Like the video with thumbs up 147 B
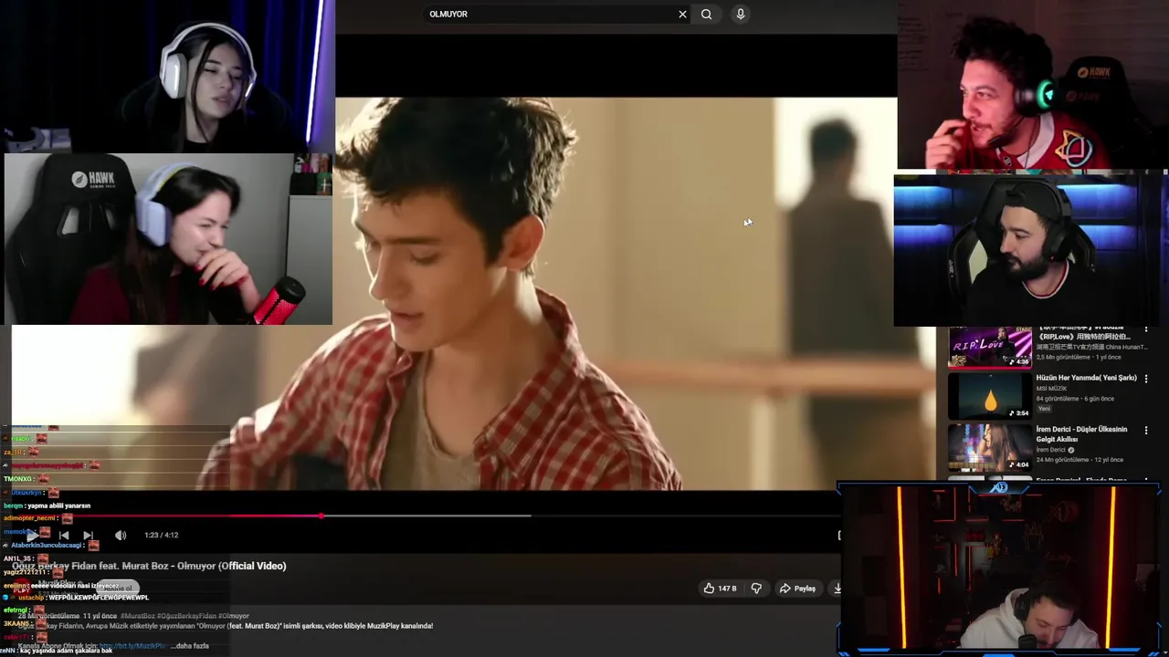The height and width of the screenshot is (657, 1169). coord(720,589)
